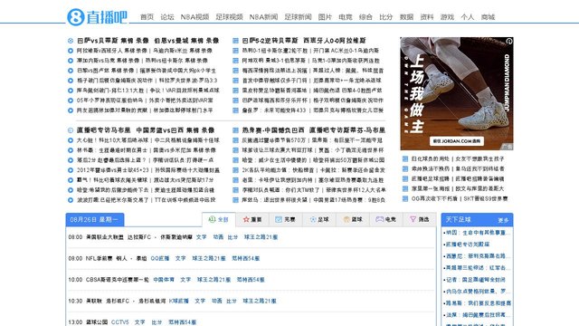Click the 08月26日 星期一 date header

(x=95, y=219)
